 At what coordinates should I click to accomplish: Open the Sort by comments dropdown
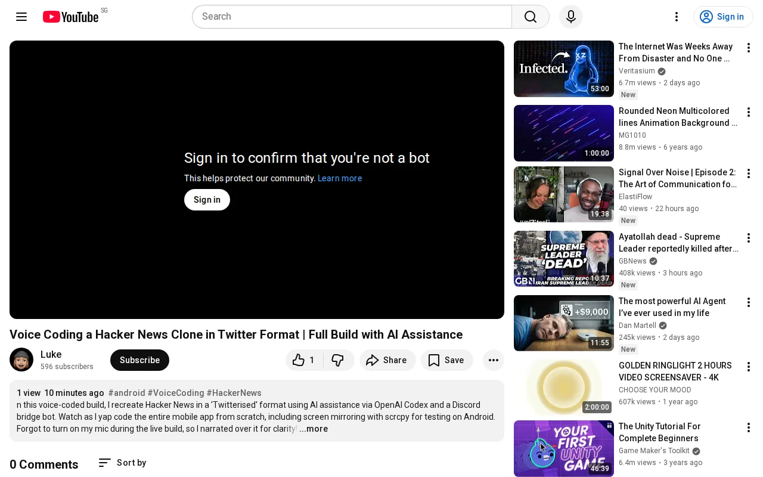pyautogui.click(x=122, y=463)
